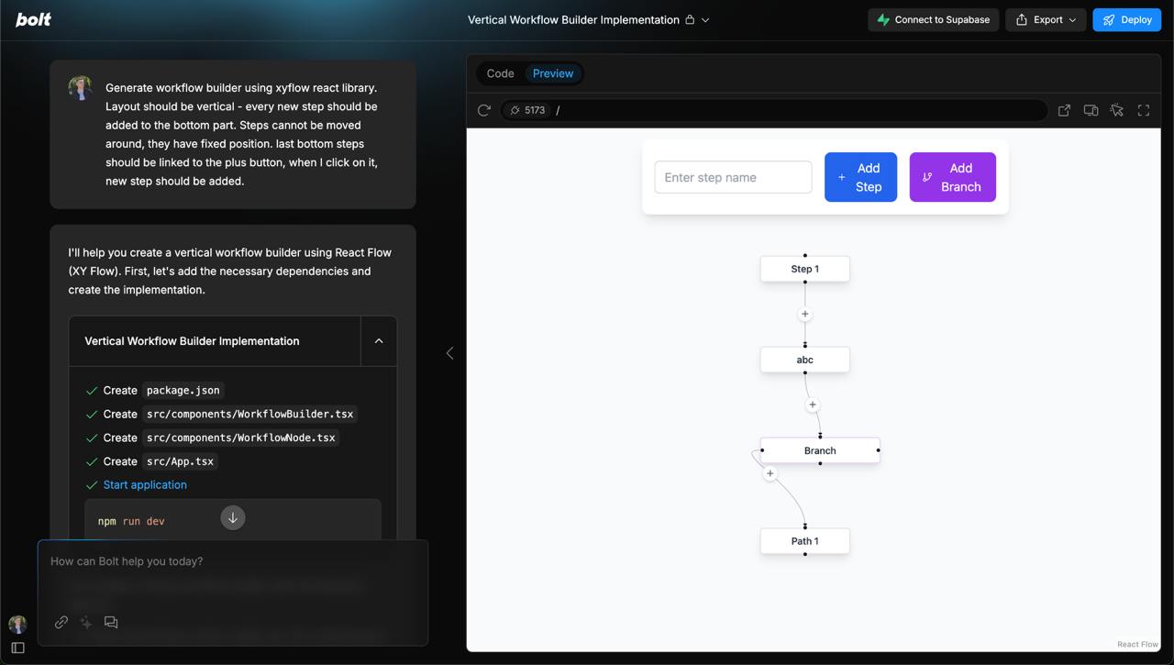Click the Deploy button

coord(1126,19)
